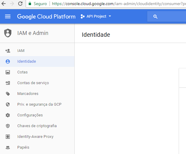Open the hamburger navigation menu
Viewport: 186px width, 154px height.
[8, 16]
